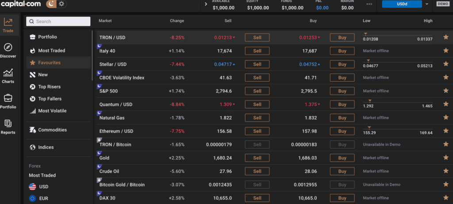The width and height of the screenshot is (453, 204).
Task: Click the Forex section heading
Action: click(35, 166)
